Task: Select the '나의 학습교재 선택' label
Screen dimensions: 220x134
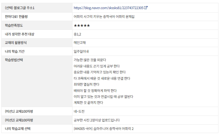Action: tap(18, 129)
